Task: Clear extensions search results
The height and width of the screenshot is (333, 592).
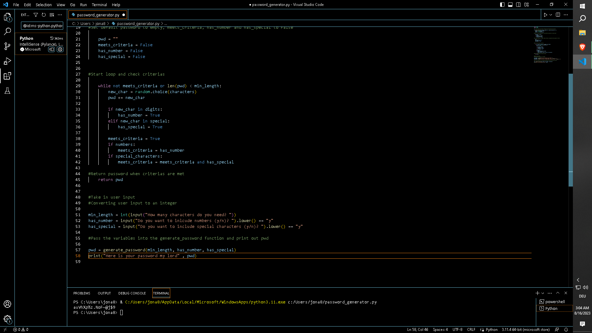Action: click(52, 15)
